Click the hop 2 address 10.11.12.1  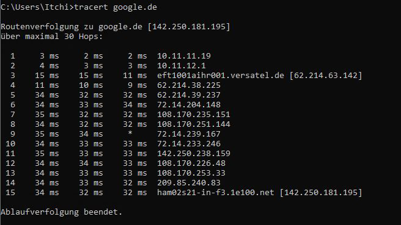pyautogui.click(x=182, y=66)
